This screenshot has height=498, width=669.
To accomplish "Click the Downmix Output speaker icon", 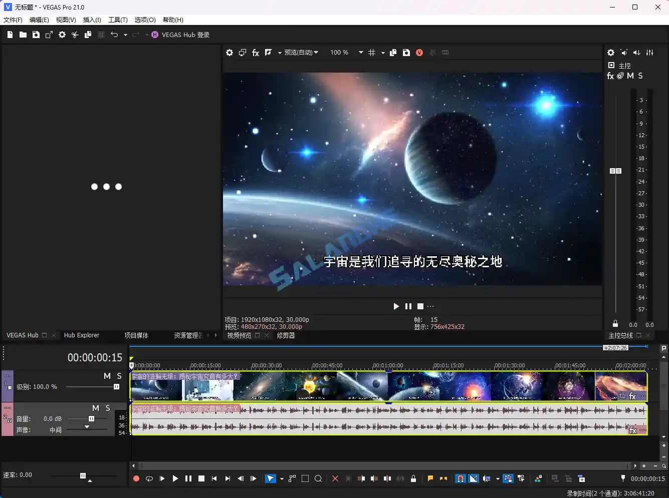I will click(x=624, y=53).
